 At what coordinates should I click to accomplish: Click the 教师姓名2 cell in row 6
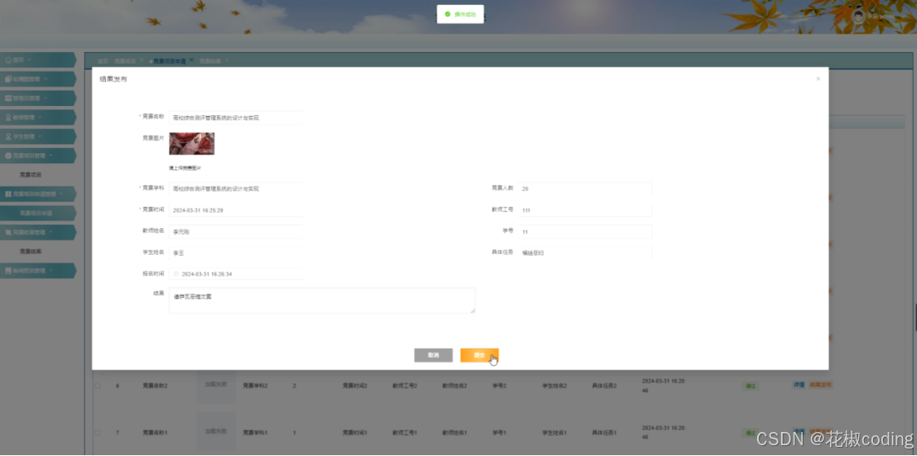[455, 386]
